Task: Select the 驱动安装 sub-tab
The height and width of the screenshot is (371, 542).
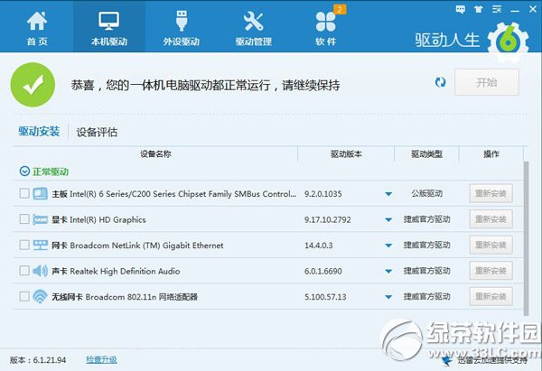Action: tap(39, 131)
